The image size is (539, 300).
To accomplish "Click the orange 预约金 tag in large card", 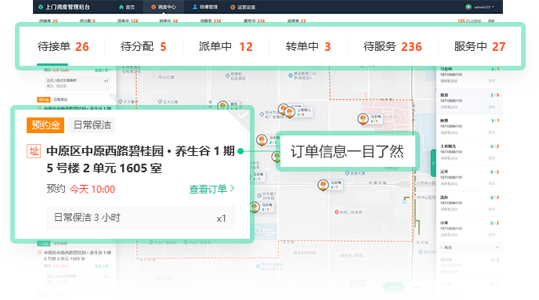I will coord(45,125).
